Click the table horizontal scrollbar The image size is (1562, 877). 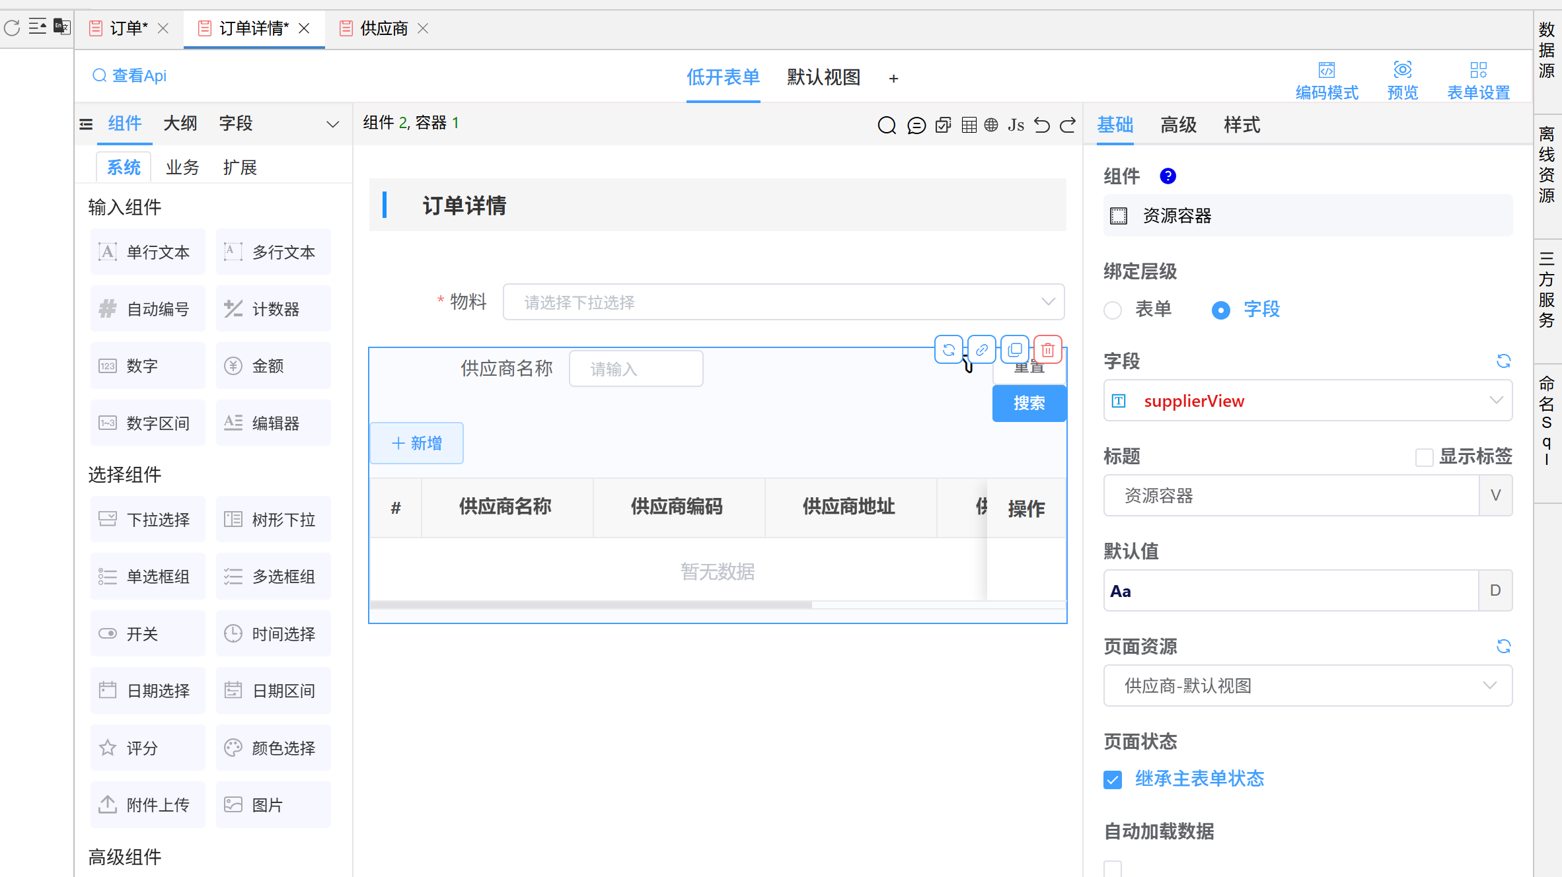[591, 604]
